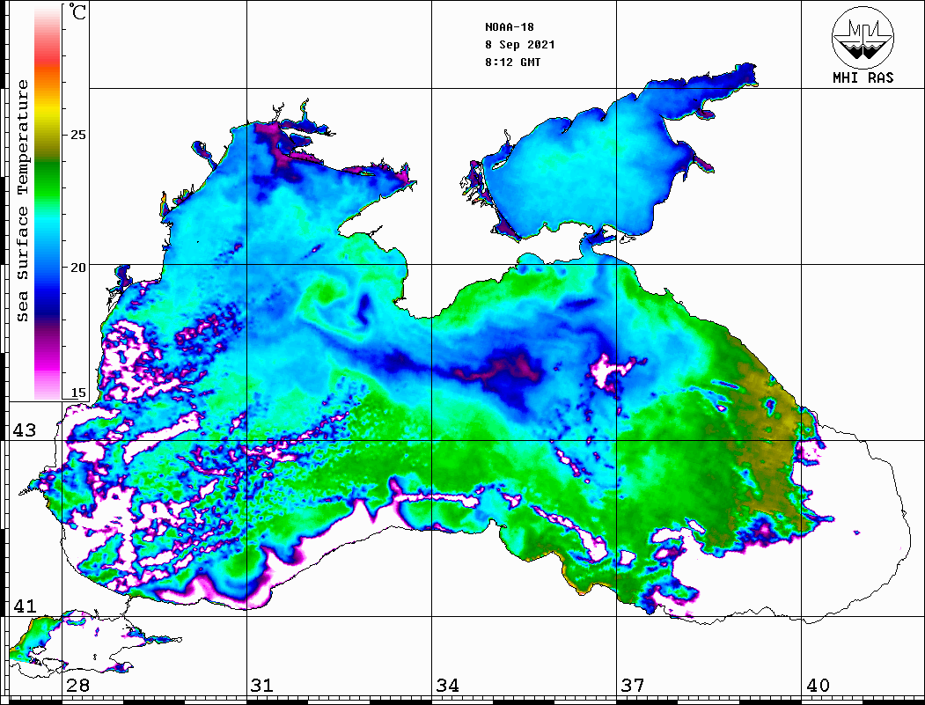Click the "NOAA-18" satellite label

509,27
